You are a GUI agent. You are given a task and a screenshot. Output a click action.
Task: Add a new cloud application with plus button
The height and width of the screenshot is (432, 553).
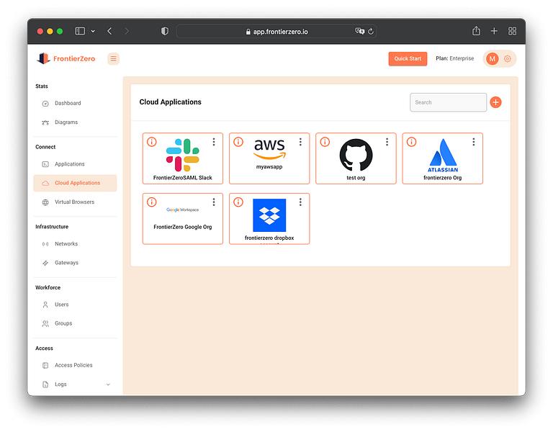tap(496, 102)
